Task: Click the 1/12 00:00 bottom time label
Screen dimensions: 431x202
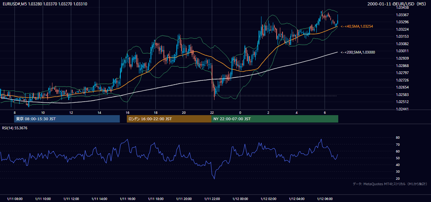Action: click(240, 199)
